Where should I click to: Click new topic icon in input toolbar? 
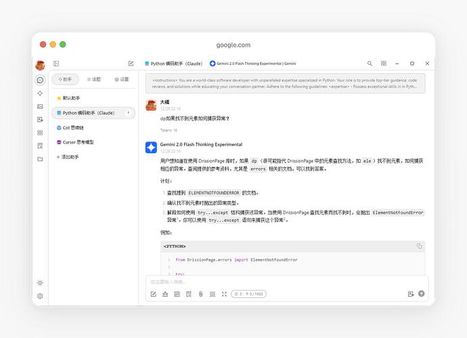154,294
